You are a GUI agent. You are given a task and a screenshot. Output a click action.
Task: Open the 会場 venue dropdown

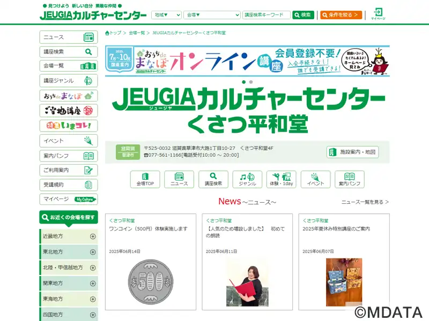pos(212,15)
